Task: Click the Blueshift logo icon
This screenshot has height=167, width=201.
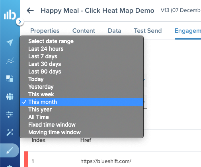Action: click(10, 14)
